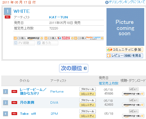
Task: Go to next ranks via 次の順位
Action: pos(74,68)
